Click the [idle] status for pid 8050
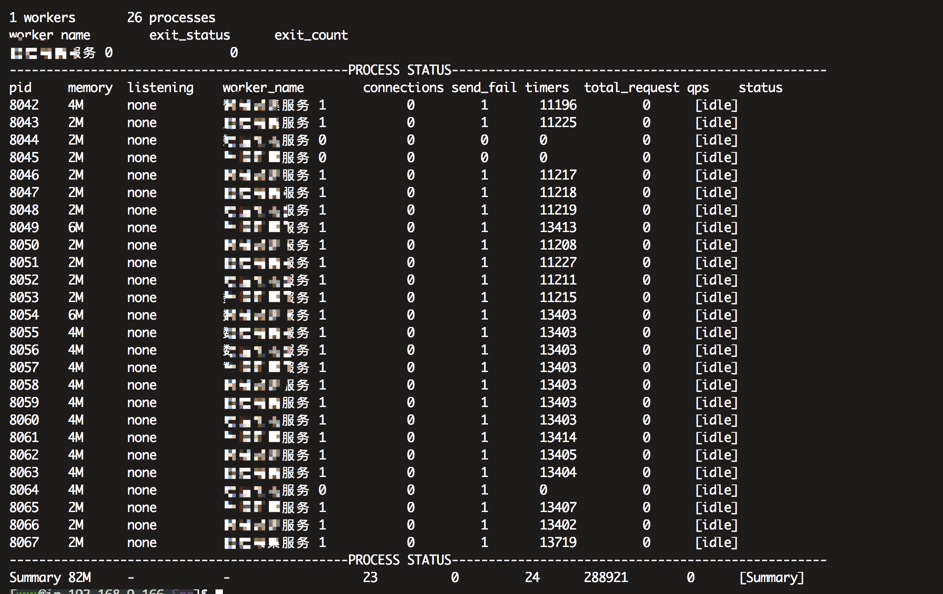Image resolution: width=943 pixels, height=594 pixels. (x=716, y=245)
